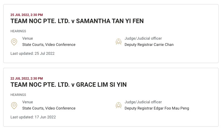
Task: Click State Courts, Video Conference in the 22 Jul hearing
Action: 49,108
